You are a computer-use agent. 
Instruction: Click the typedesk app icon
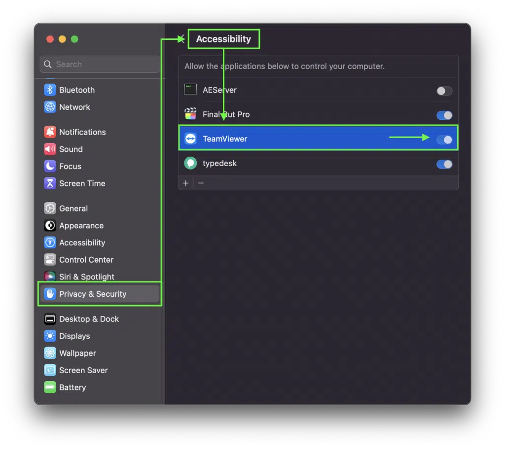(x=190, y=163)
